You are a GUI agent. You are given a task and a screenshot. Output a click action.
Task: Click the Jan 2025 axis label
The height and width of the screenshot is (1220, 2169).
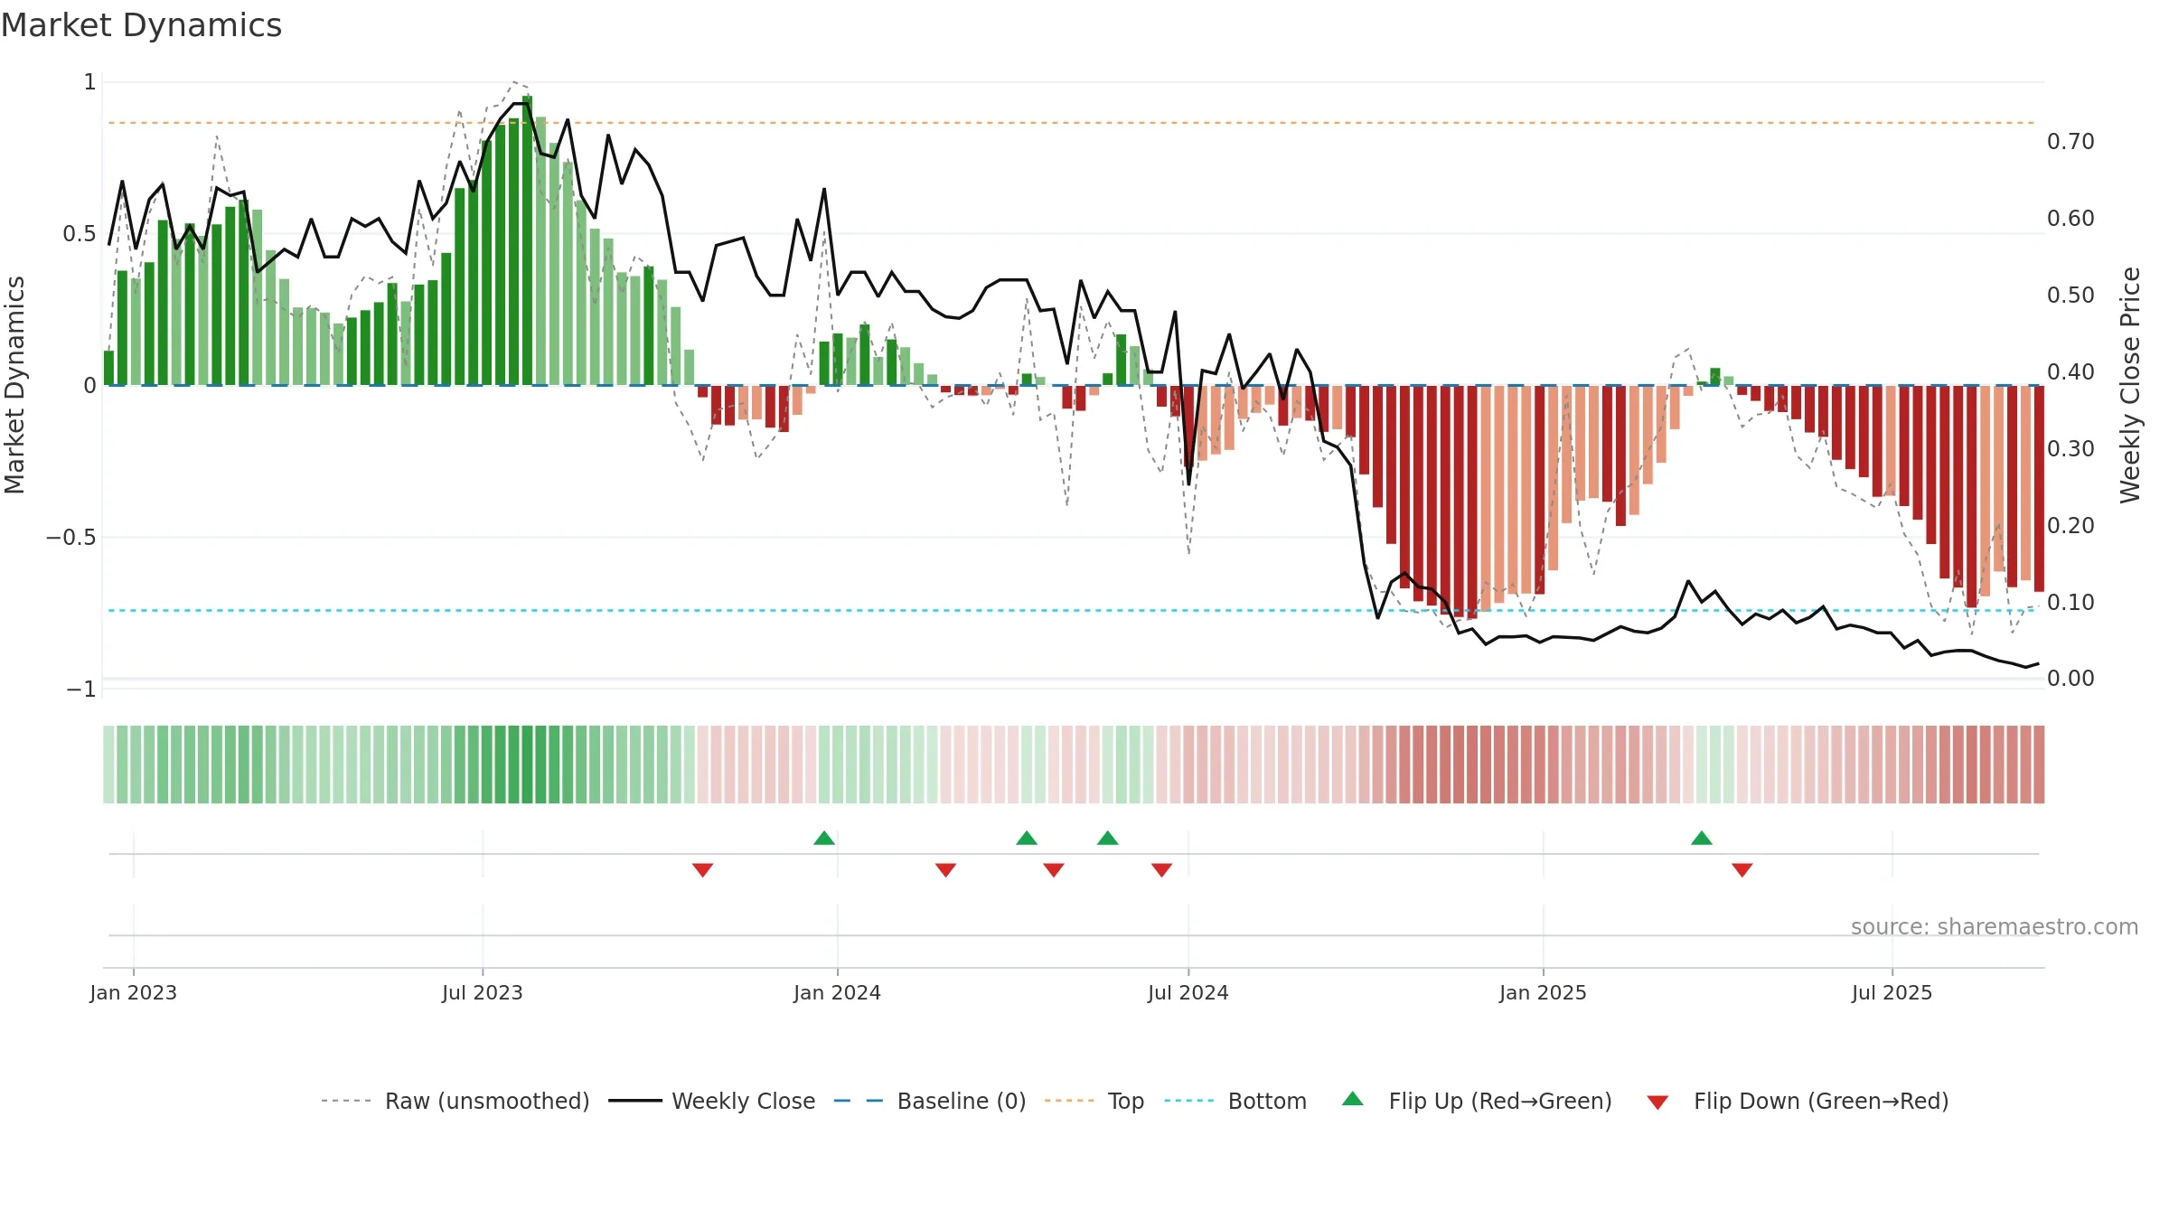tap(1544, 992)
